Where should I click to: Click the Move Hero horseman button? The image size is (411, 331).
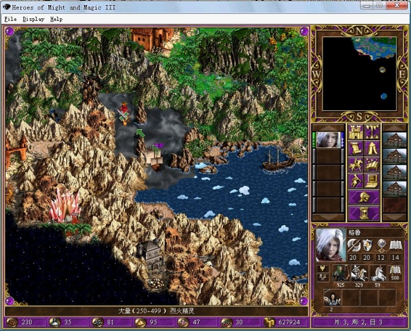click(355, 165)
